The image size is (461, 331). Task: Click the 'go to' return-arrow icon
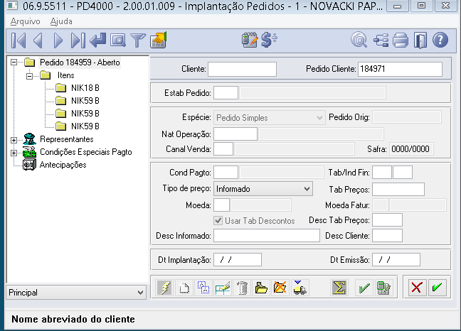[x=98, y=40]
